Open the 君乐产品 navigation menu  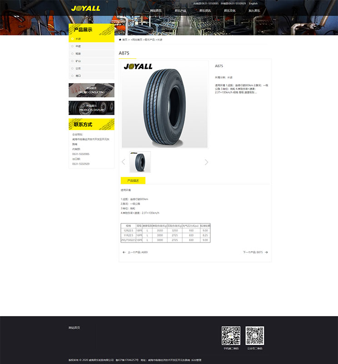pyautogui.click(x=180, y=10)
